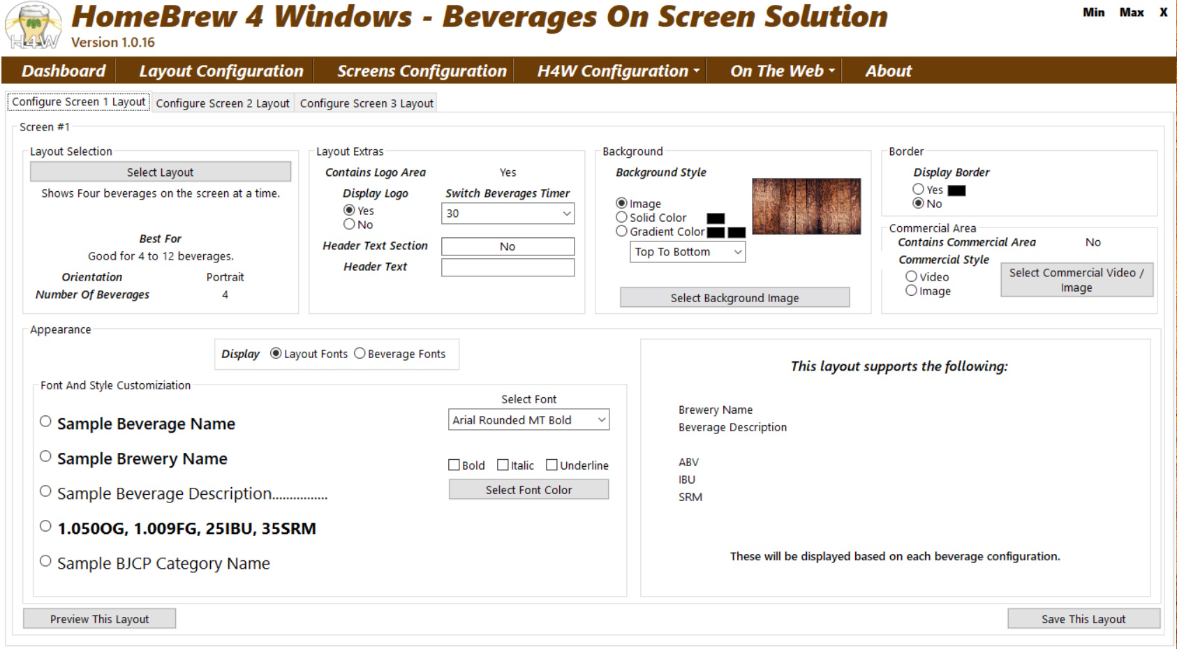Click the 'Portrait' orientation value
Screen dimensions: 1177x649
(x=225, y=277)
